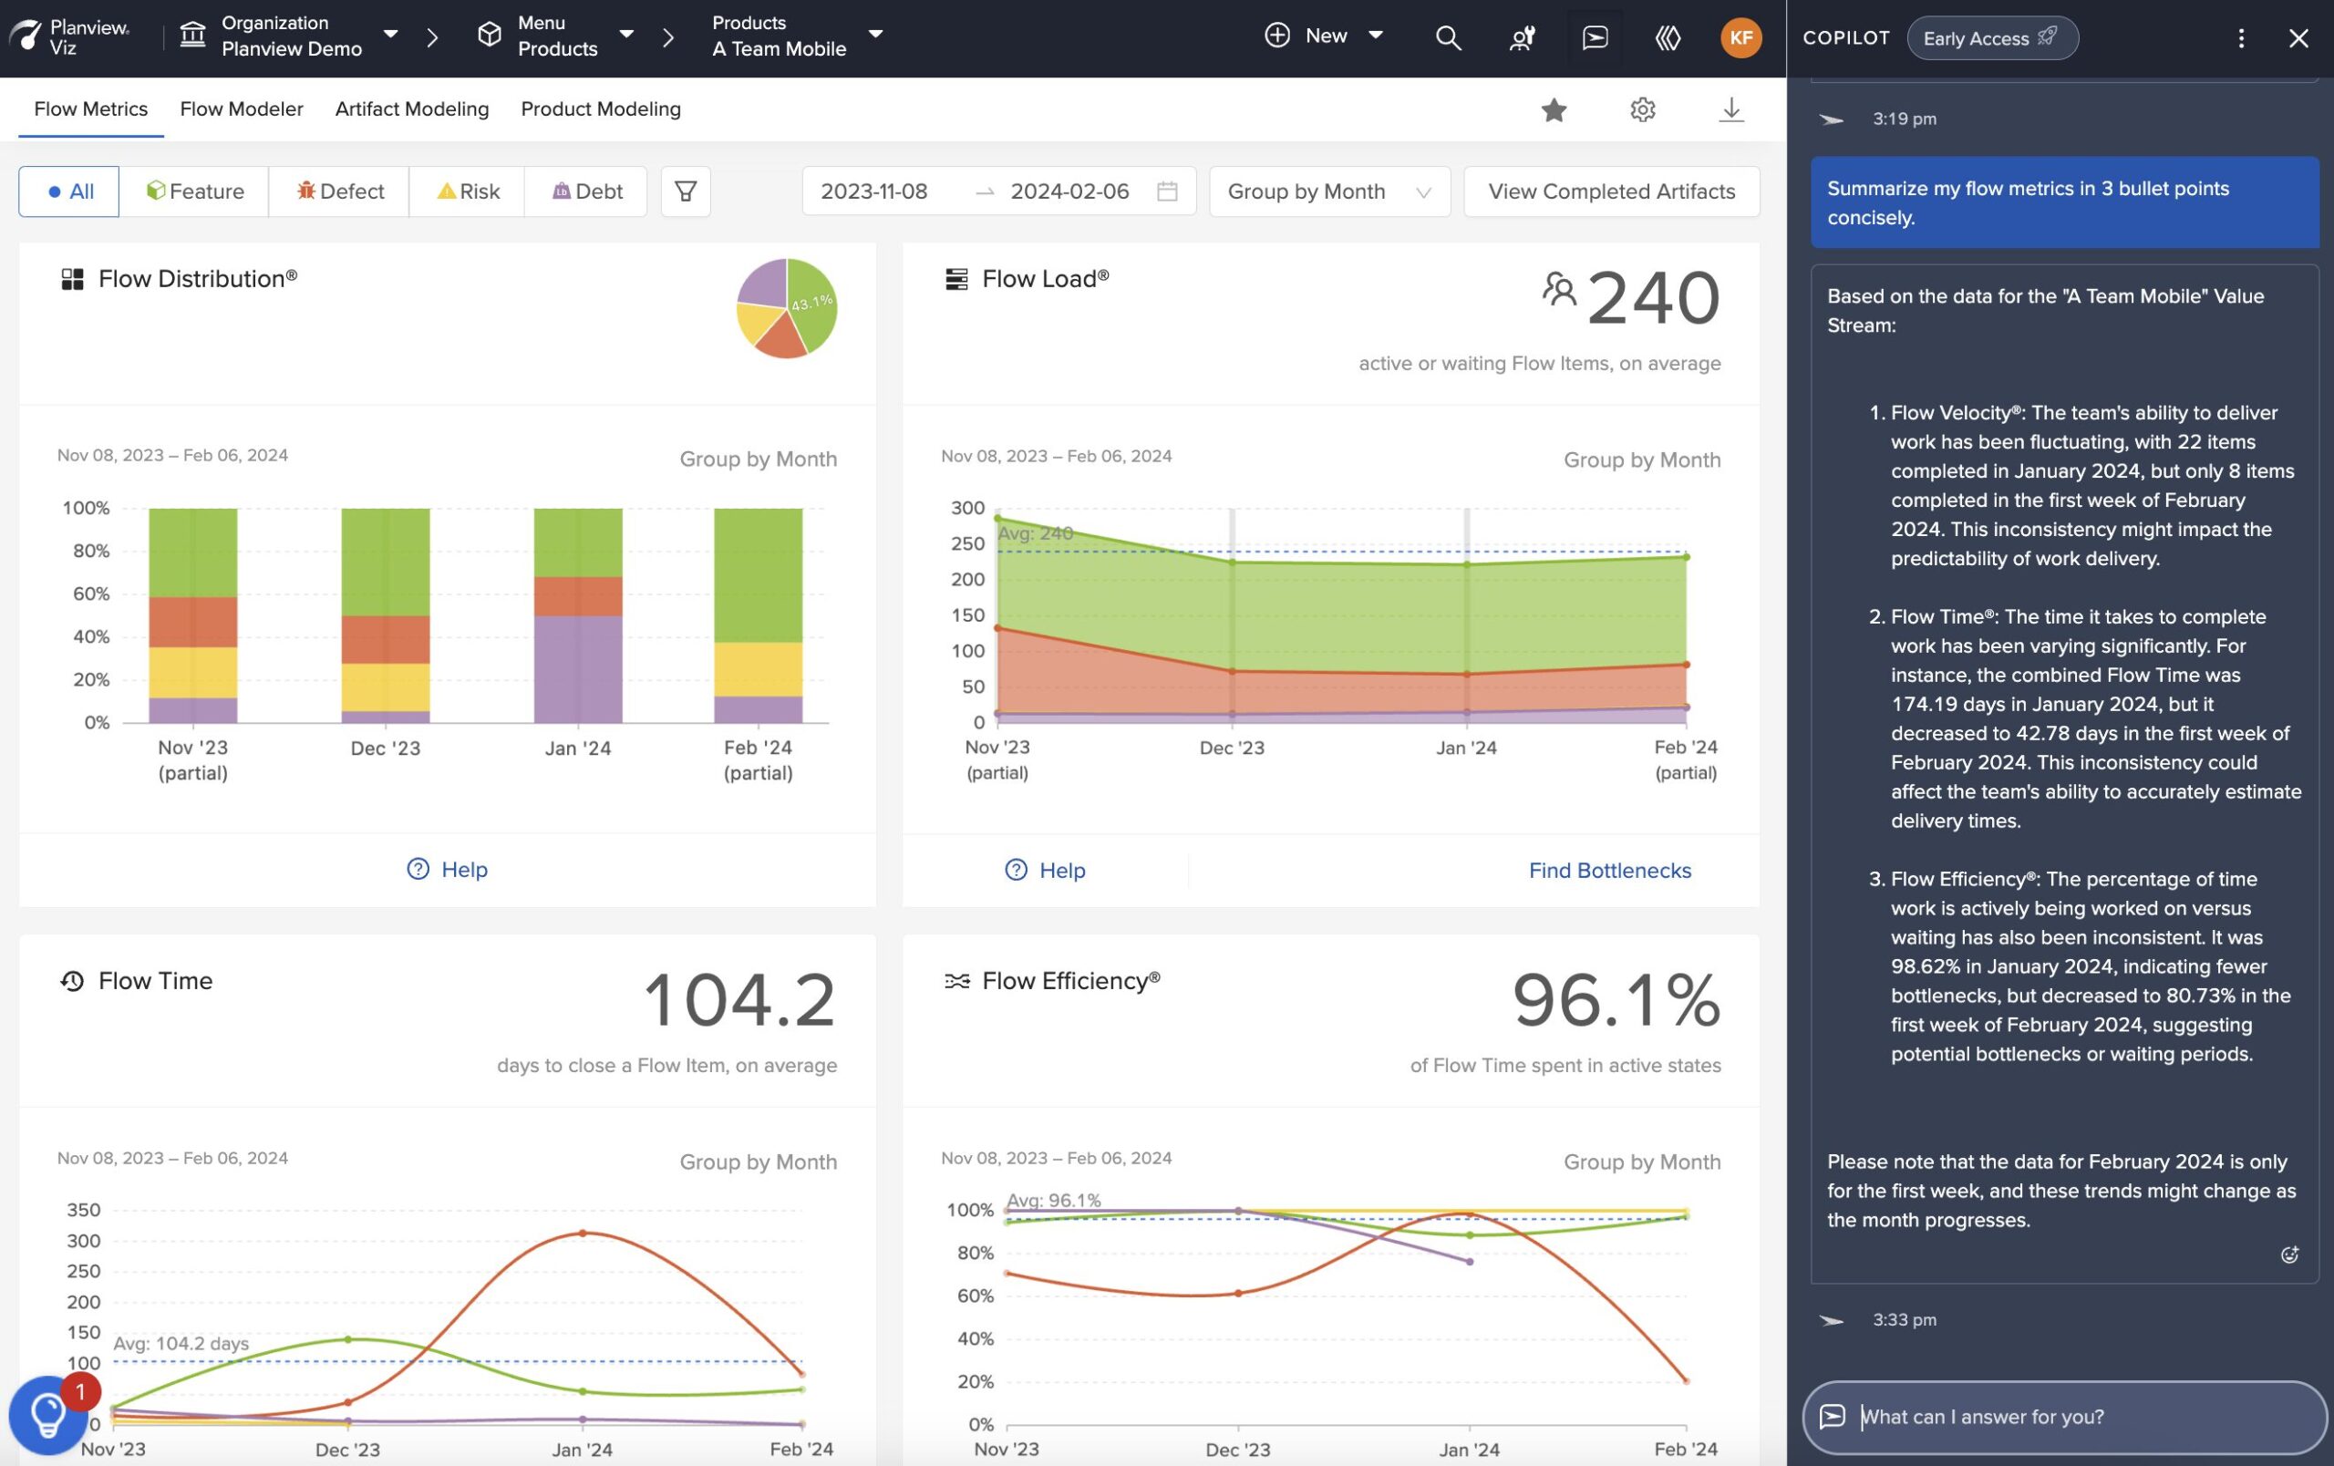Close the Copilot panel
Viewport: 2334px width, 1466px height.
(2298, 37)
